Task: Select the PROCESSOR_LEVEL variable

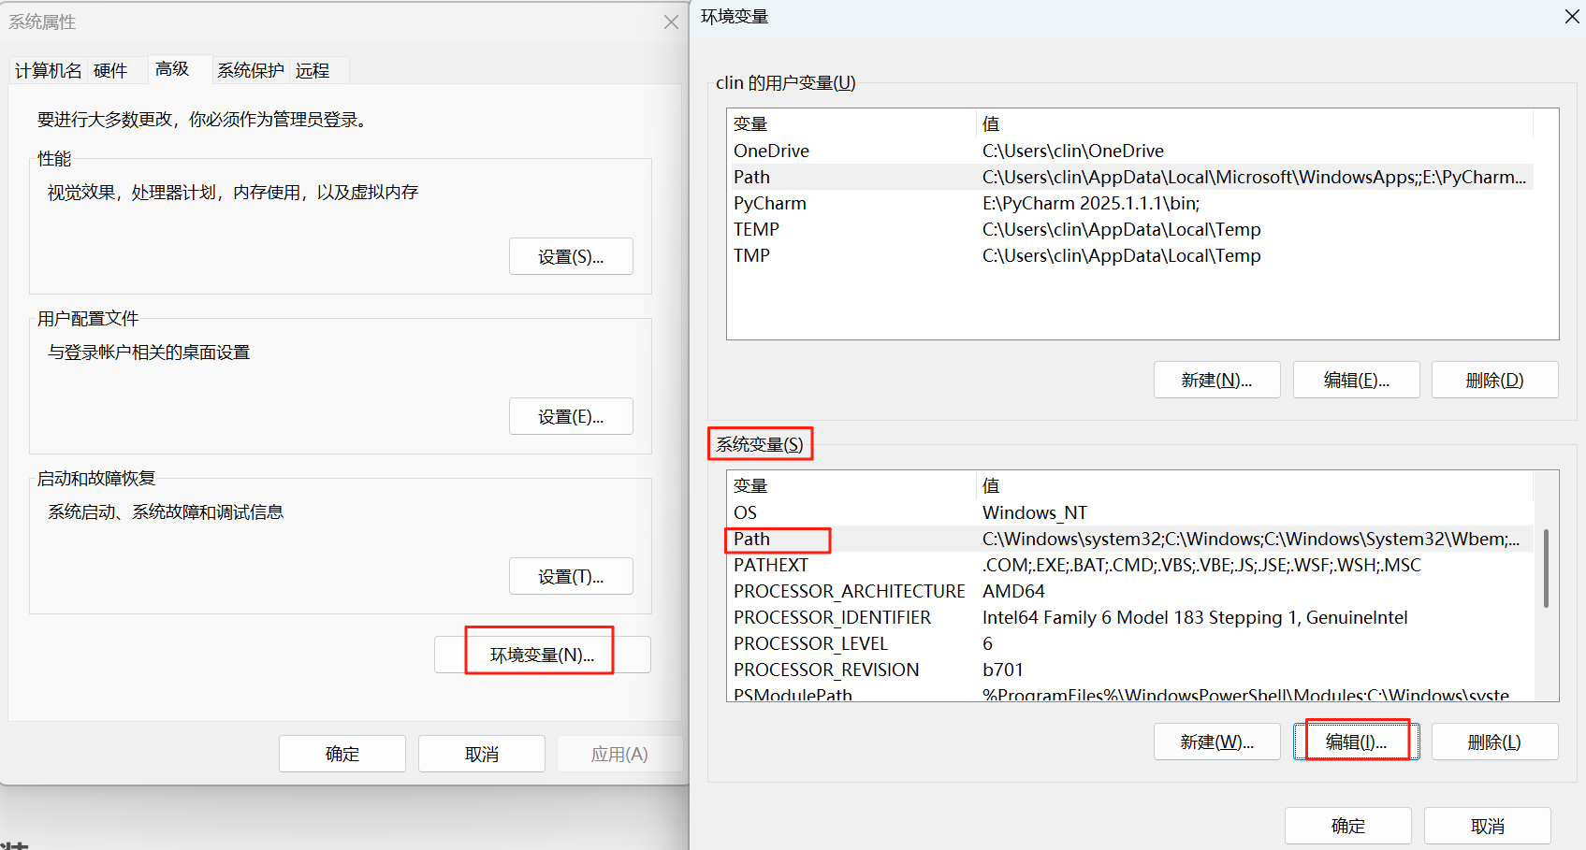Action: [x=1130, y=643]
